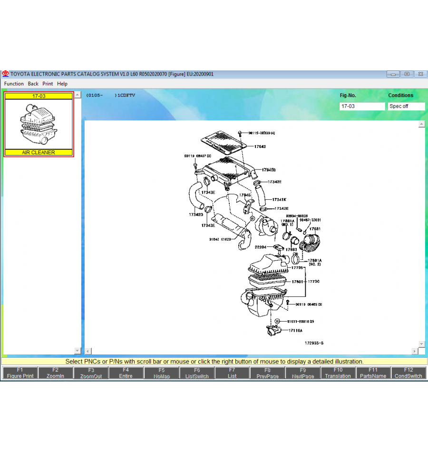
Task: Maximize the parts catalog window
Action: tap(407, 74)
